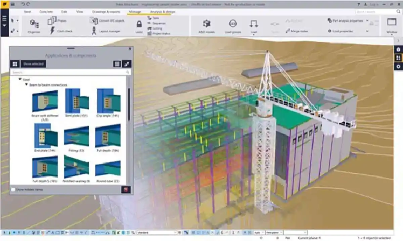Open the Lotting tool
403x241 pixels.
(154, 29)
